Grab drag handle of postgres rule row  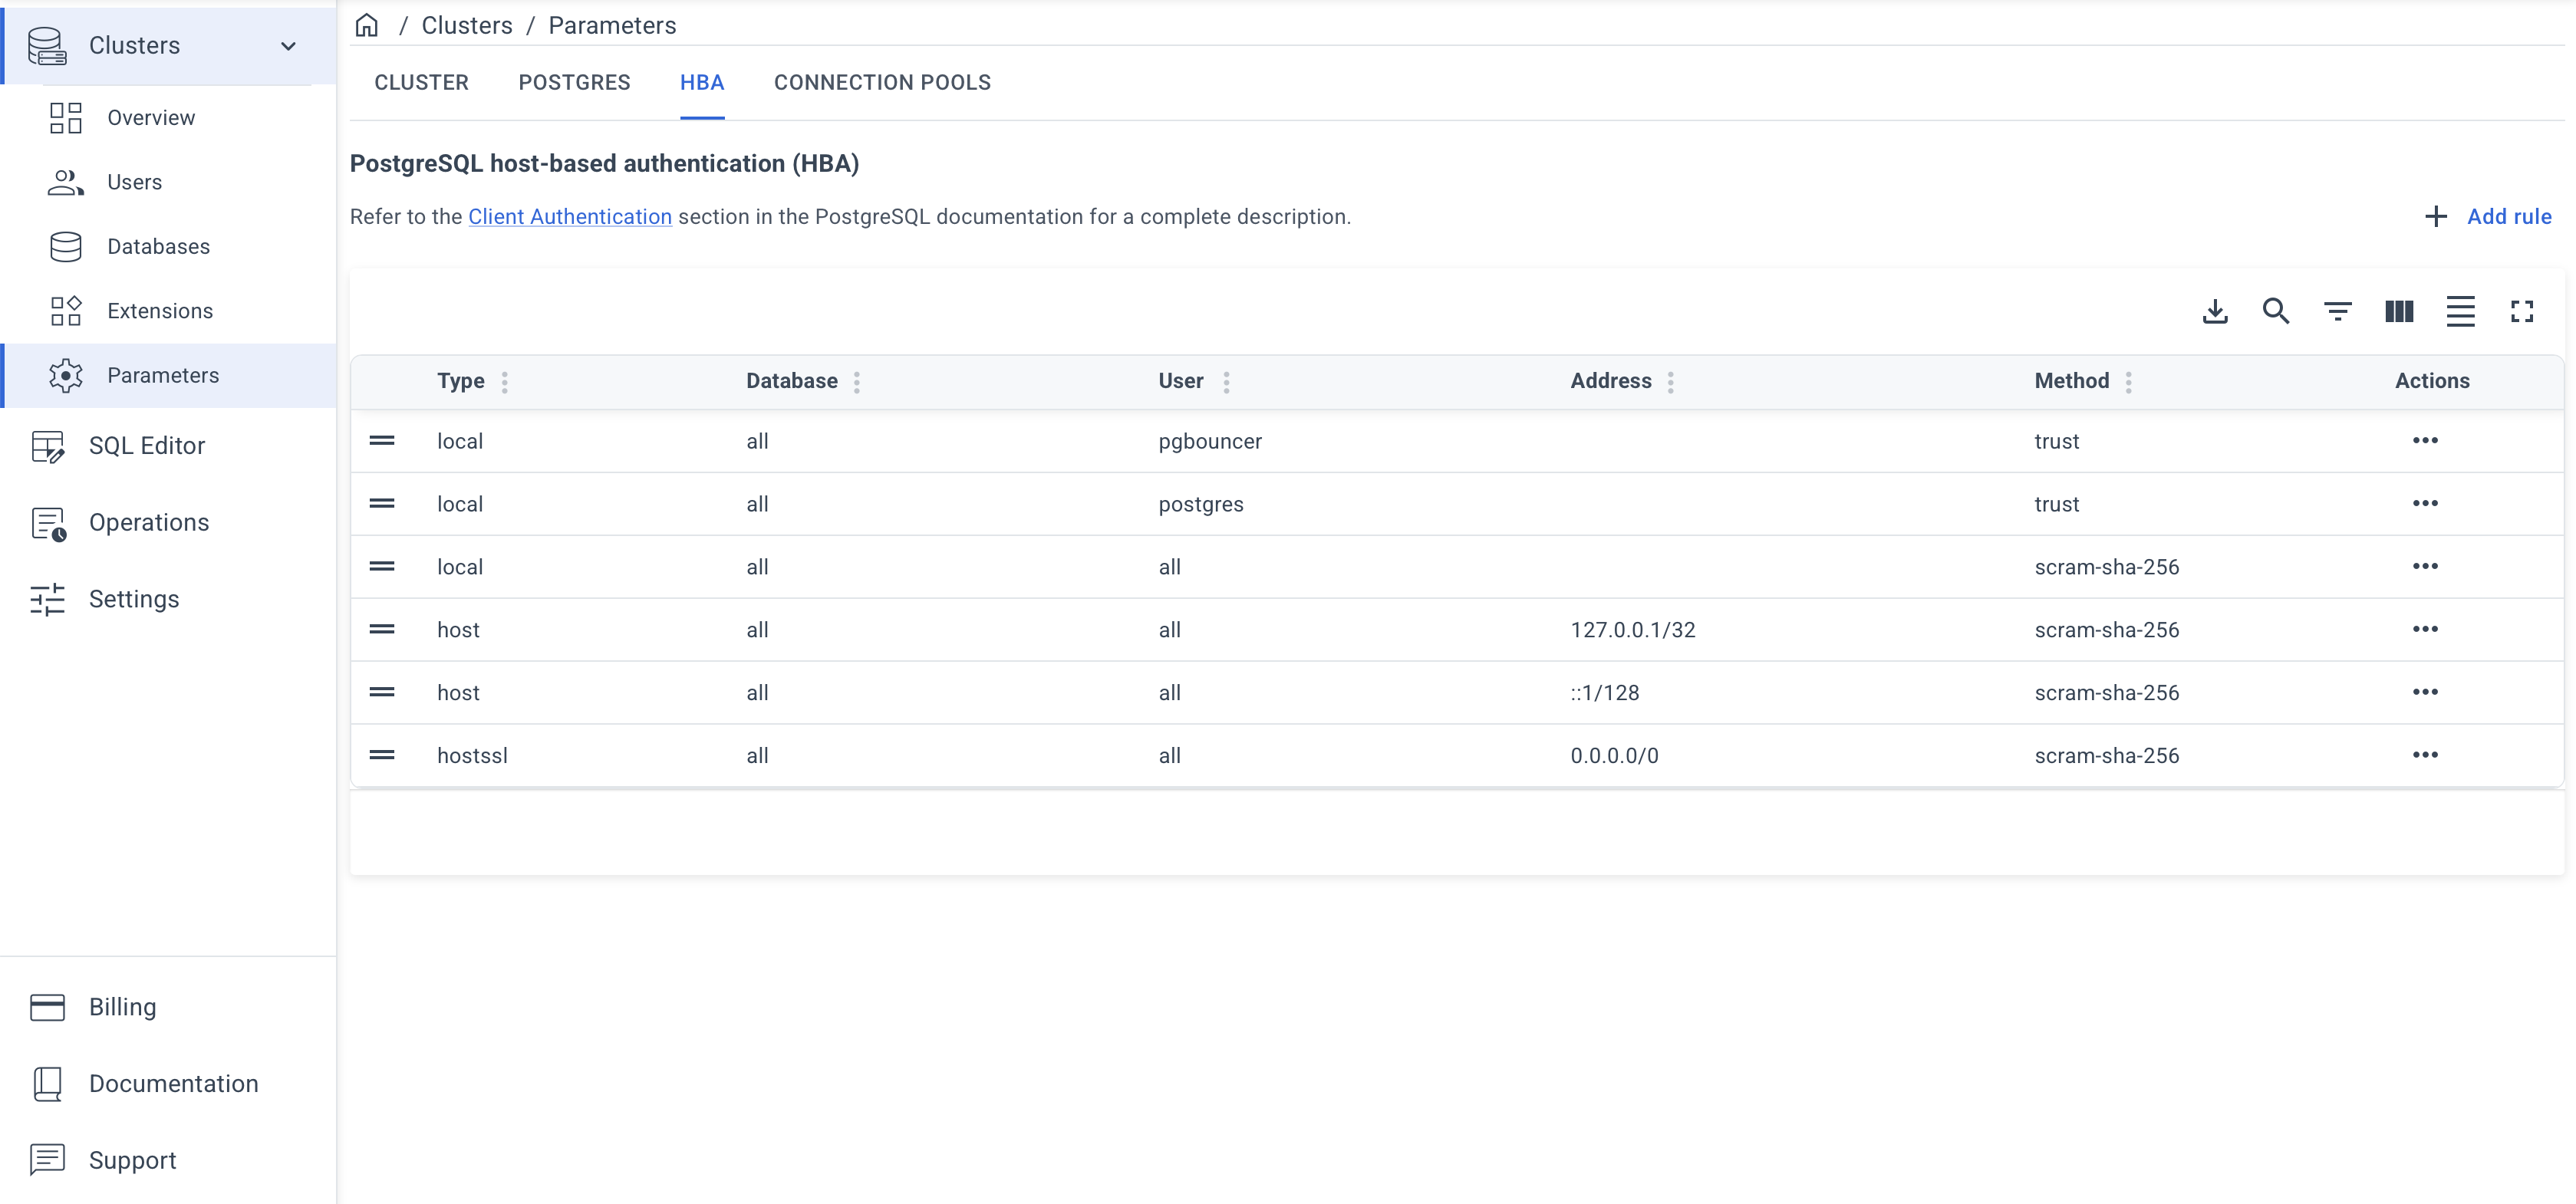382,504
